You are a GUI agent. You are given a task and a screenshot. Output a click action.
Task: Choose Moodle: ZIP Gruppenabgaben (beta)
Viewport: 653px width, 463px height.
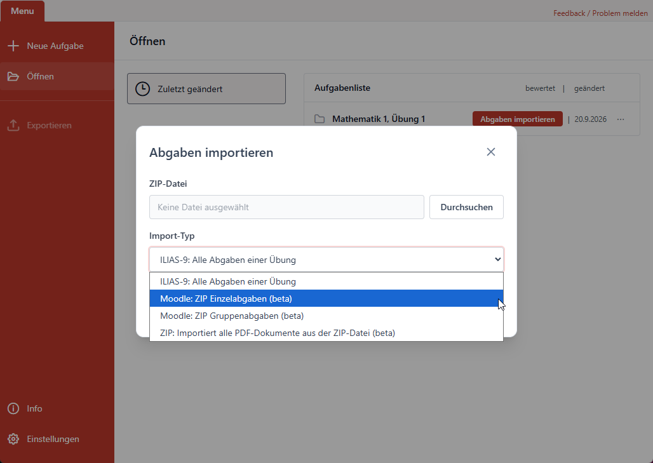pyautogui.click(x=326, y=316)
